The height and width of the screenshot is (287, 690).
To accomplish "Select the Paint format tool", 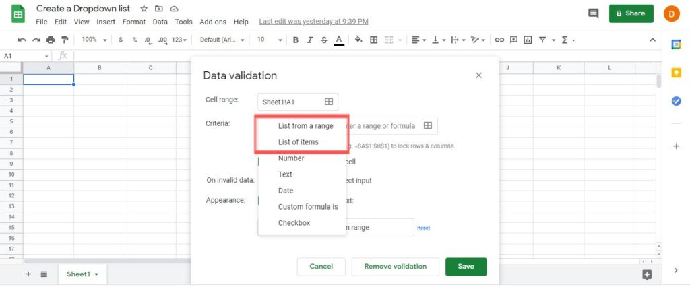I will [65, 40].
